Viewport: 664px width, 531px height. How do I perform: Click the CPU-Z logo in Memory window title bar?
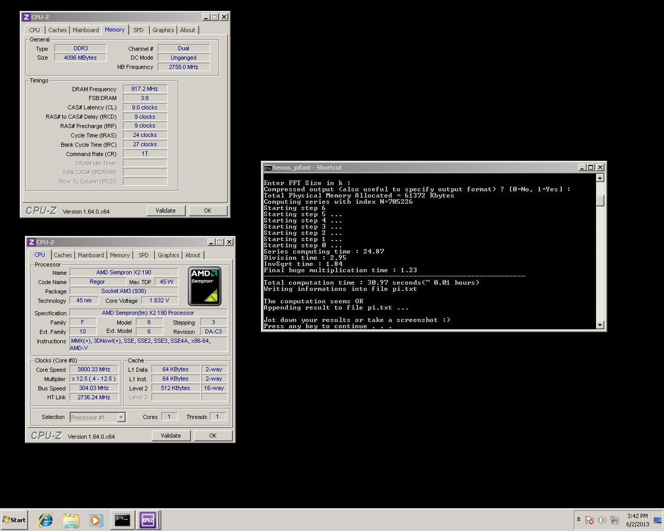pos(26,17)
